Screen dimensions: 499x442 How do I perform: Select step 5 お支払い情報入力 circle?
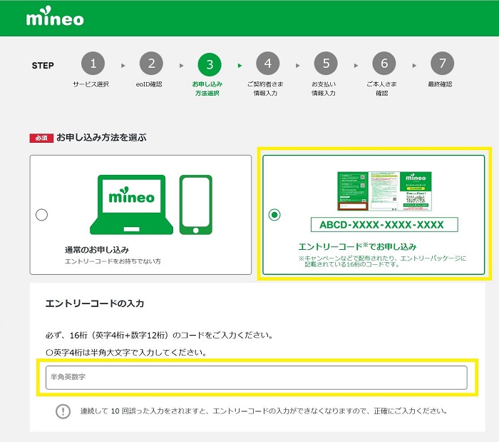pyautogui.click(x=326, y=64)
